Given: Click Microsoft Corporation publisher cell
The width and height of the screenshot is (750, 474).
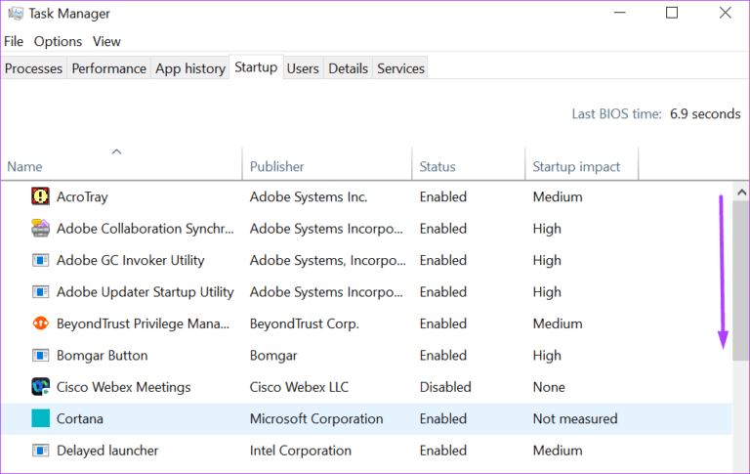Looking at the screenshot, I should tap(316, 419).
